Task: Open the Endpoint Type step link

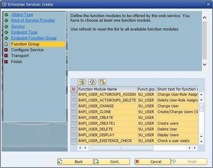Action: click(x=24, y=32)
